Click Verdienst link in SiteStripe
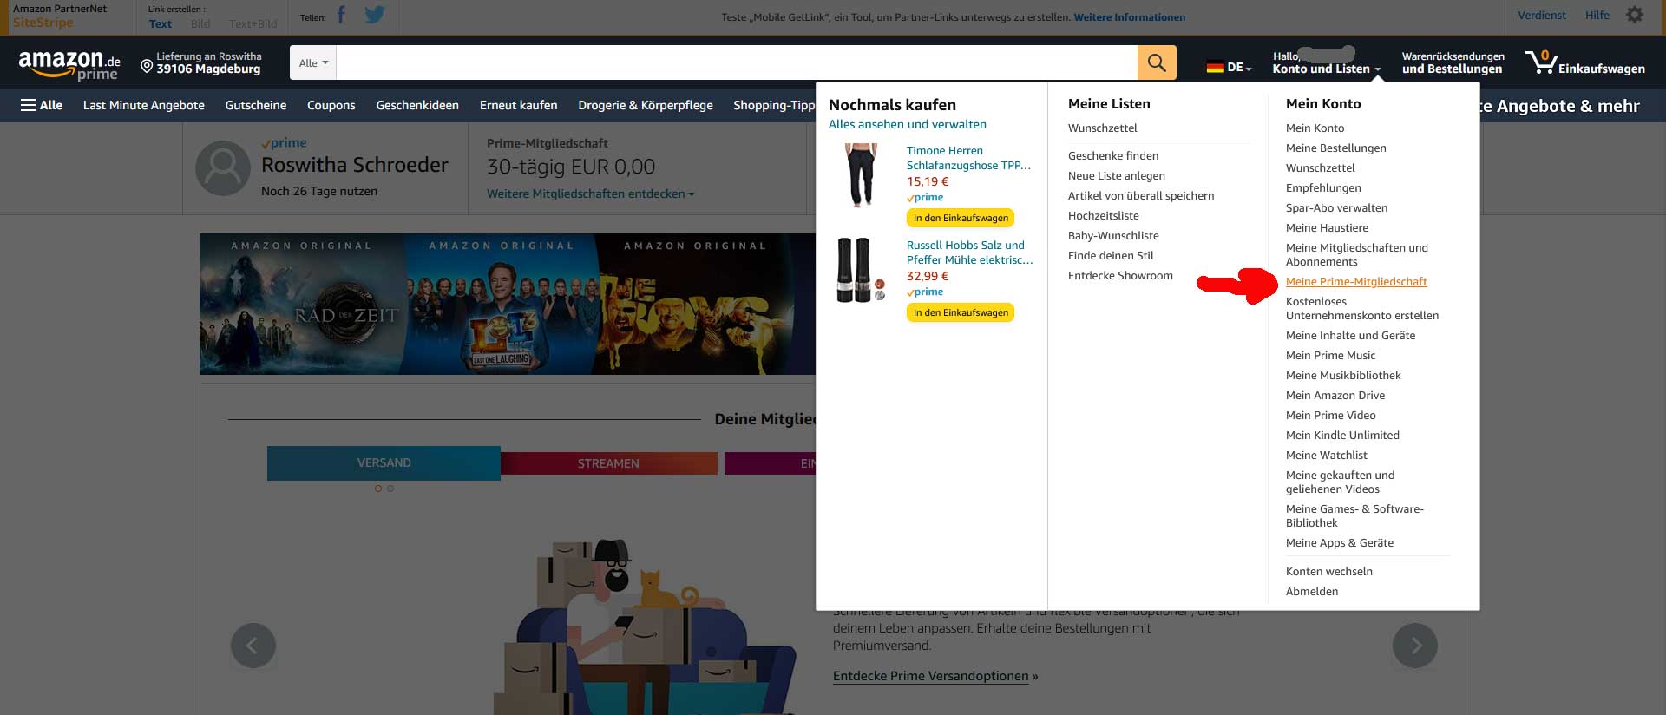Image resolution: width=1666 pixels, height=715 pixels. tap(1542, 15)
